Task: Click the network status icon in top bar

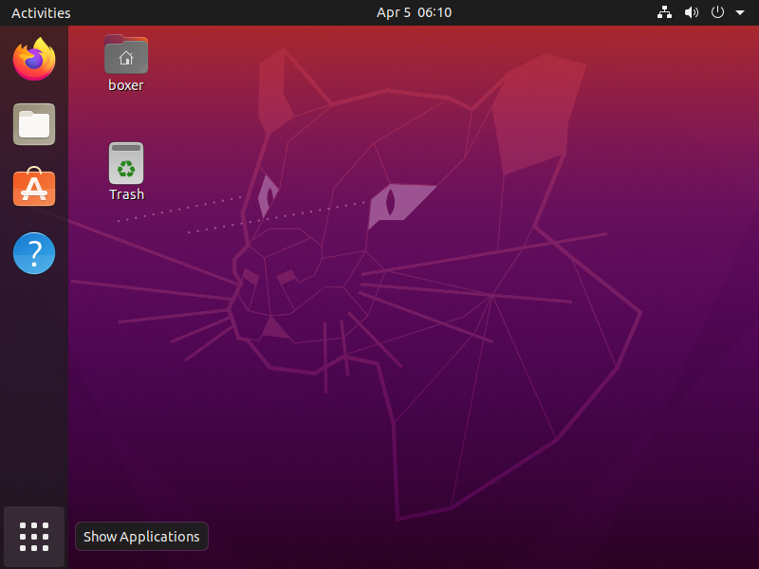Action: coord(664,12)
